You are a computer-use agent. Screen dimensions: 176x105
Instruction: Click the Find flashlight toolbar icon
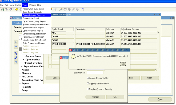tap(7, 9)
